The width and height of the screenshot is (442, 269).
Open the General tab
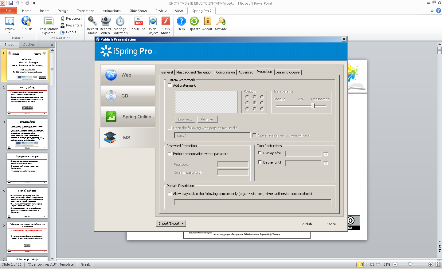pyautogui.click(x=167, y=72)
